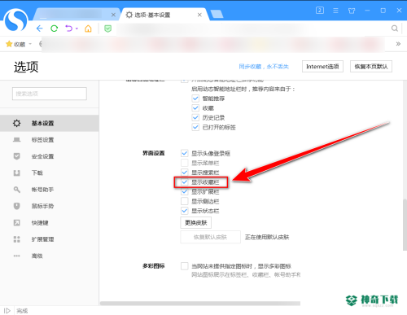The image size is (407, 315).
Task: Expand more bookmarks with the double chevron
Action: (398, 44)
